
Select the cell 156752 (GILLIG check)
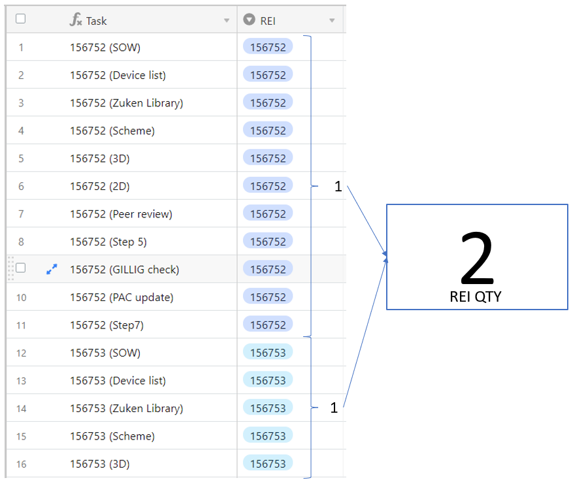pyautogui.click(x=125, y=270)
